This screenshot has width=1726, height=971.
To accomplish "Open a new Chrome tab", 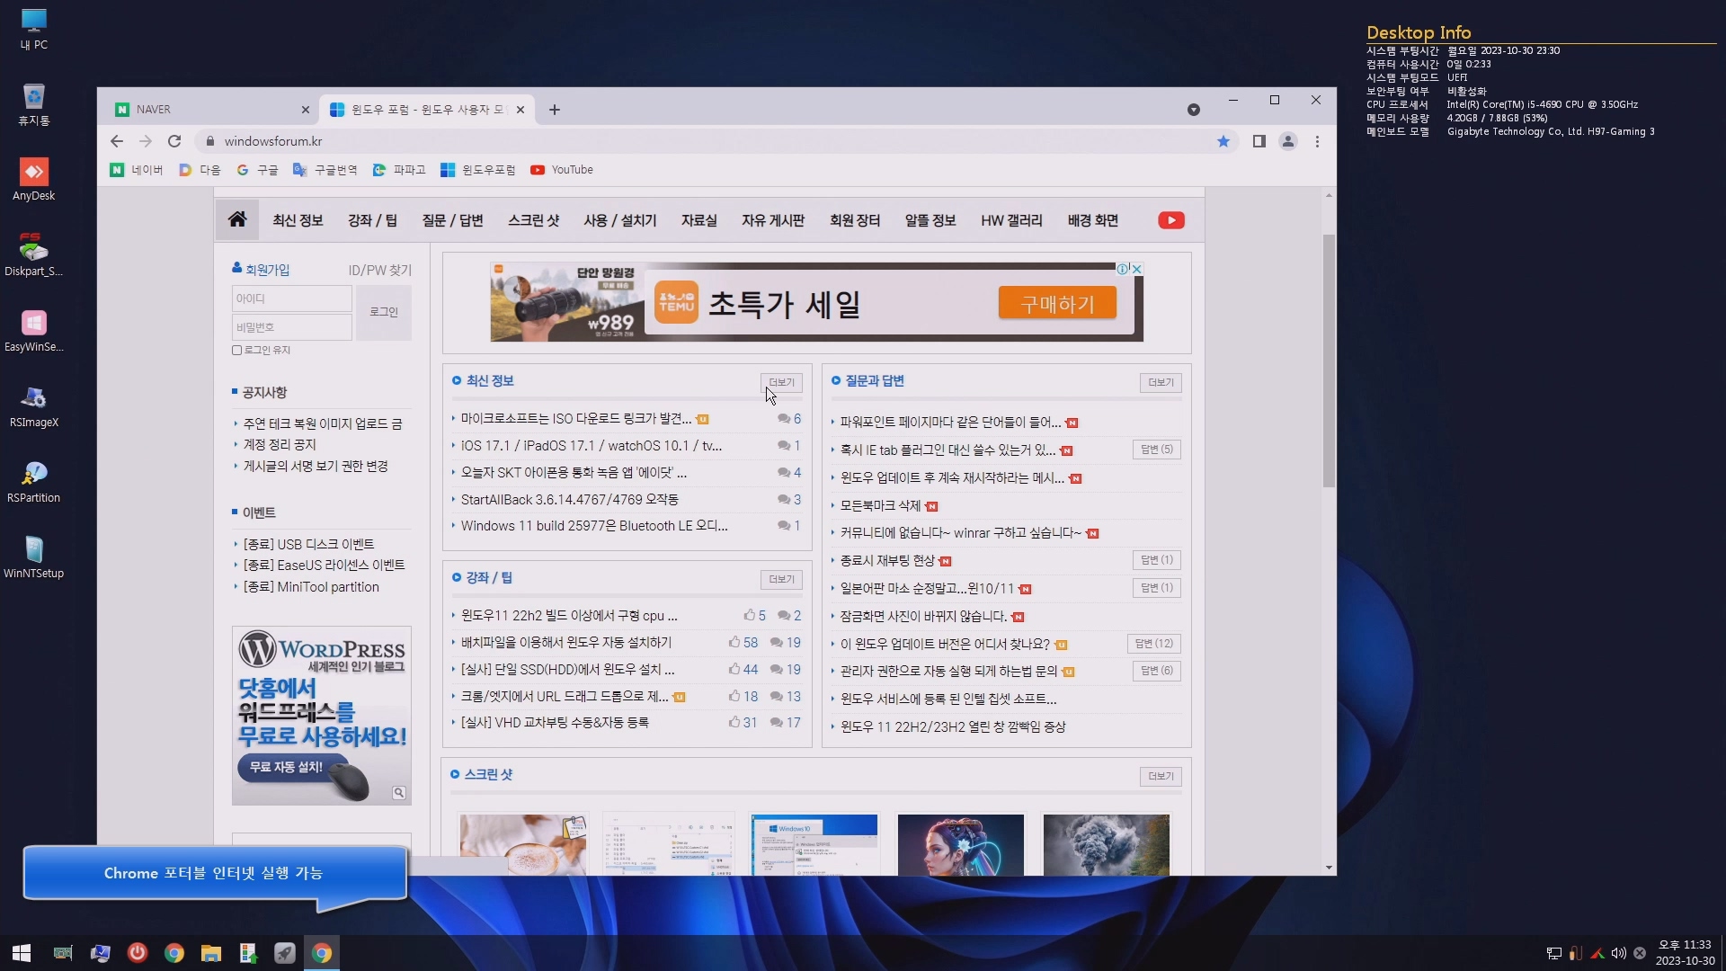I will [x=554, y=110].
